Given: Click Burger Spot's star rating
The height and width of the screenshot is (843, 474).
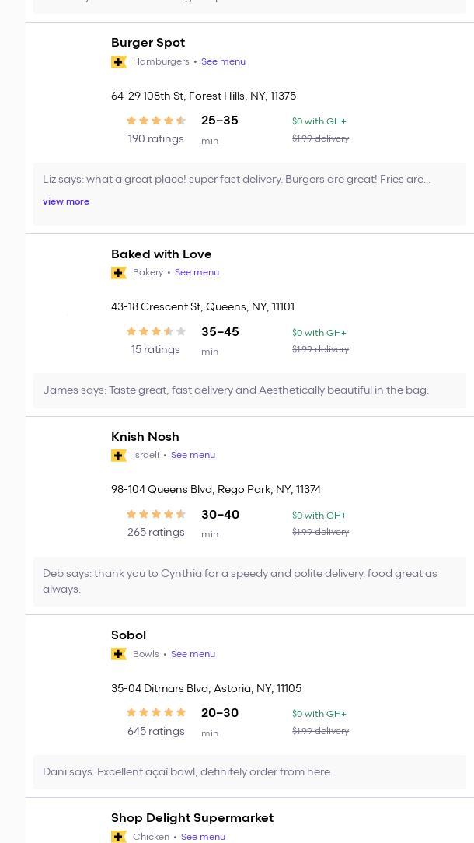Looking at the screenshot, I should [x=156, y=121].
